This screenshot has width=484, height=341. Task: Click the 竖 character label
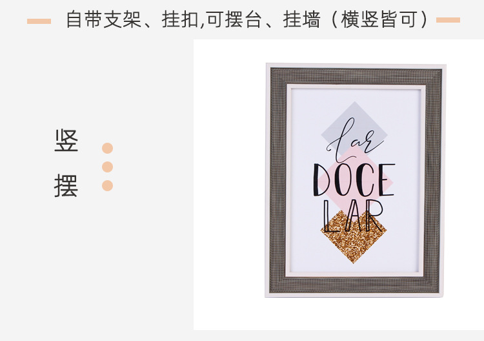tap(66, 141)
